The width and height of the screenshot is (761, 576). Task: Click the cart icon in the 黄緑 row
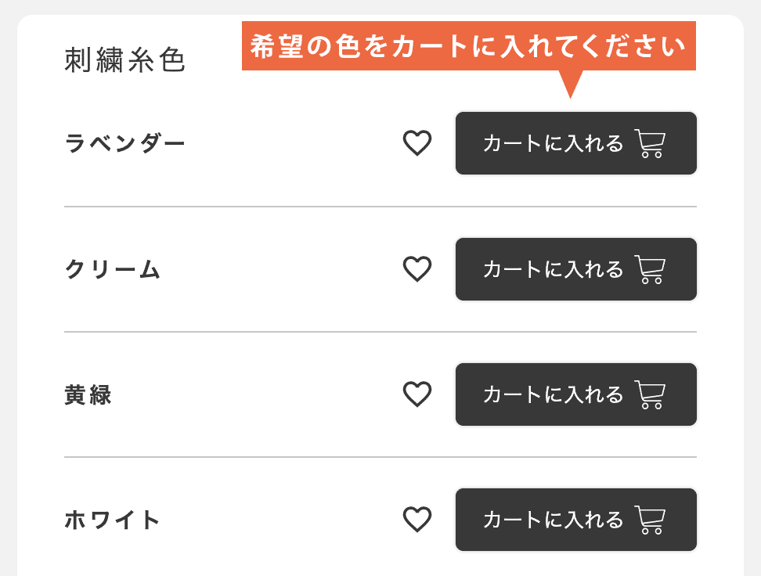[650, 394]
